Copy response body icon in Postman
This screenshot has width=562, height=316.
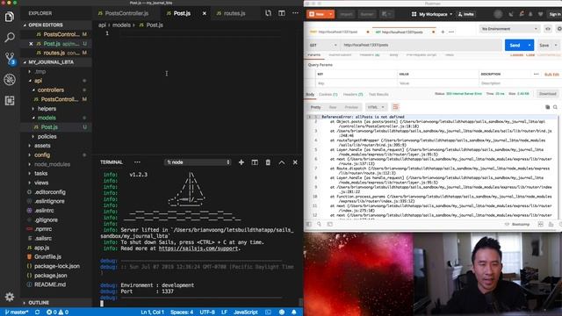coord(547,107)
